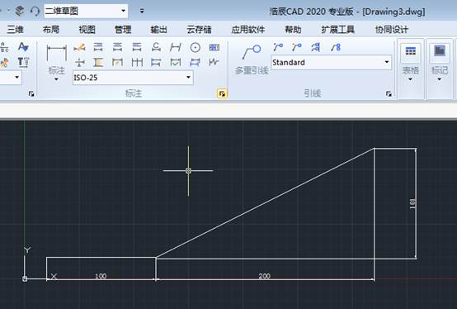Switch to the 视图 tab
This screenshot has width=457, height=309.
87,30
